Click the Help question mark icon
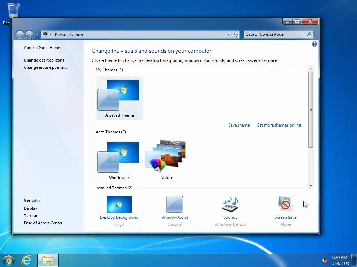Viewport: 357px width, 267px height. click(x=314, y=44)
